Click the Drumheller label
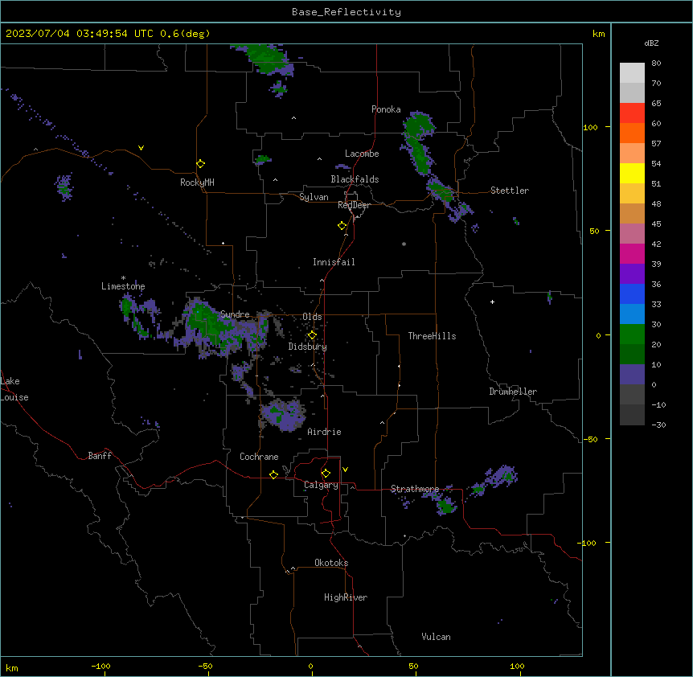693x677 pixels. pyautogui.click(x=513, y=392)
